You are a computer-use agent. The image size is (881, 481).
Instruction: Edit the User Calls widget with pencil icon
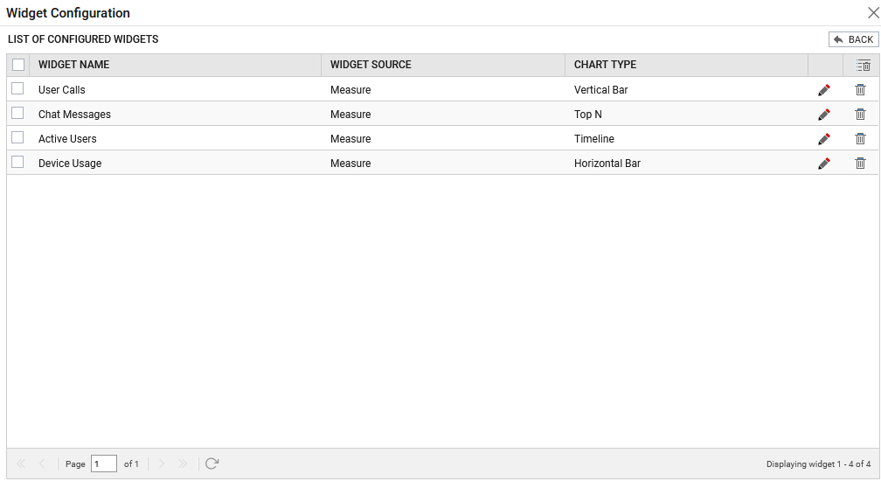coord(823,90)
